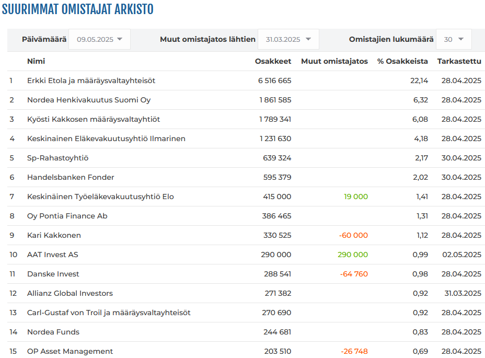Screen dimensions: 485x358
Task: Click the % Osakkeista column header
Action: 402,61
